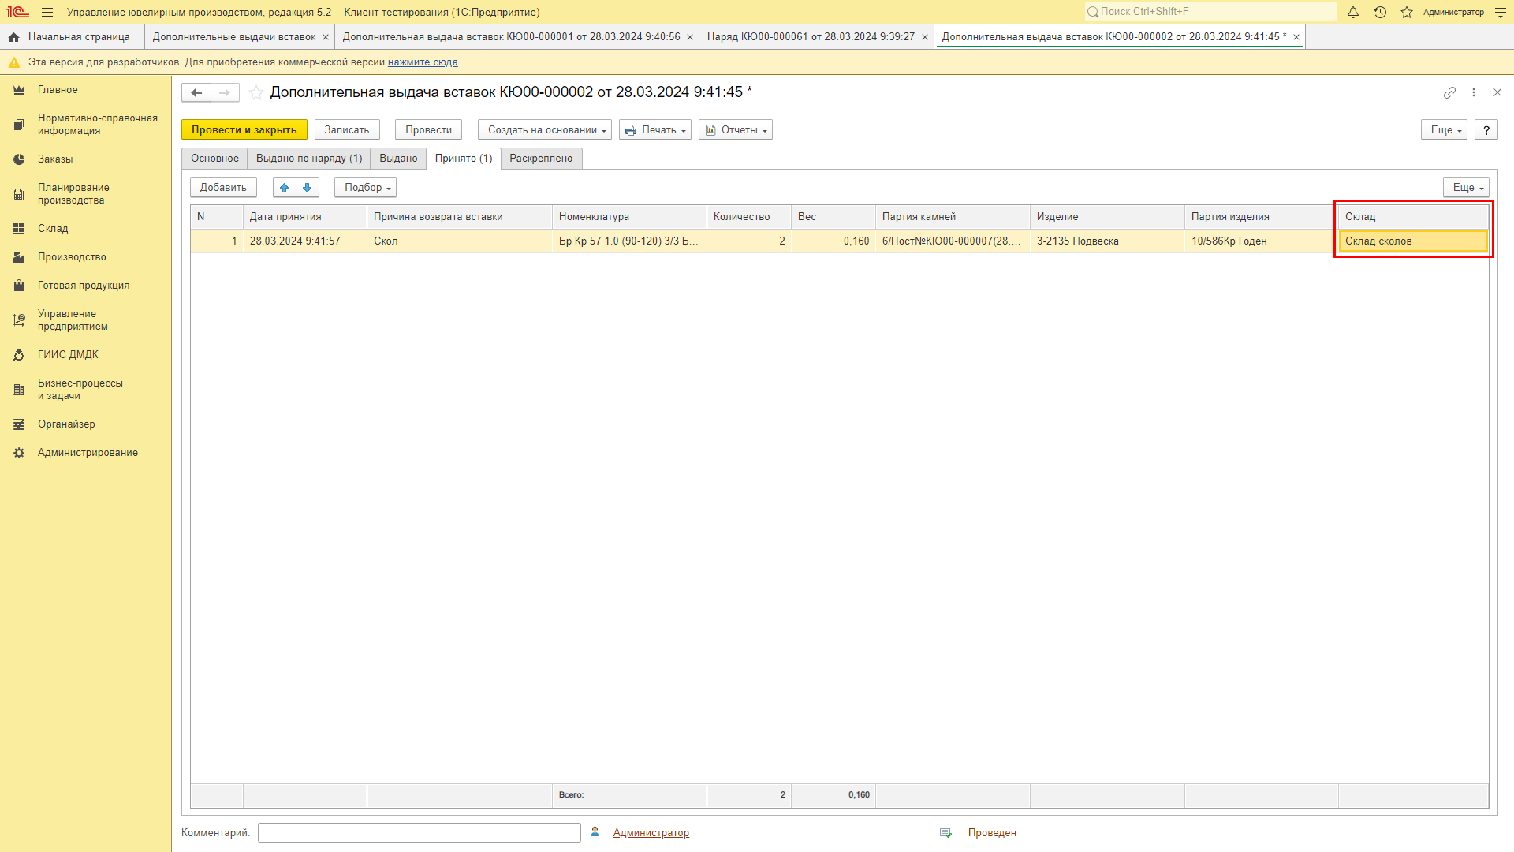Open the Печать dropdown
1514x852 pixels.
[655, 130]
